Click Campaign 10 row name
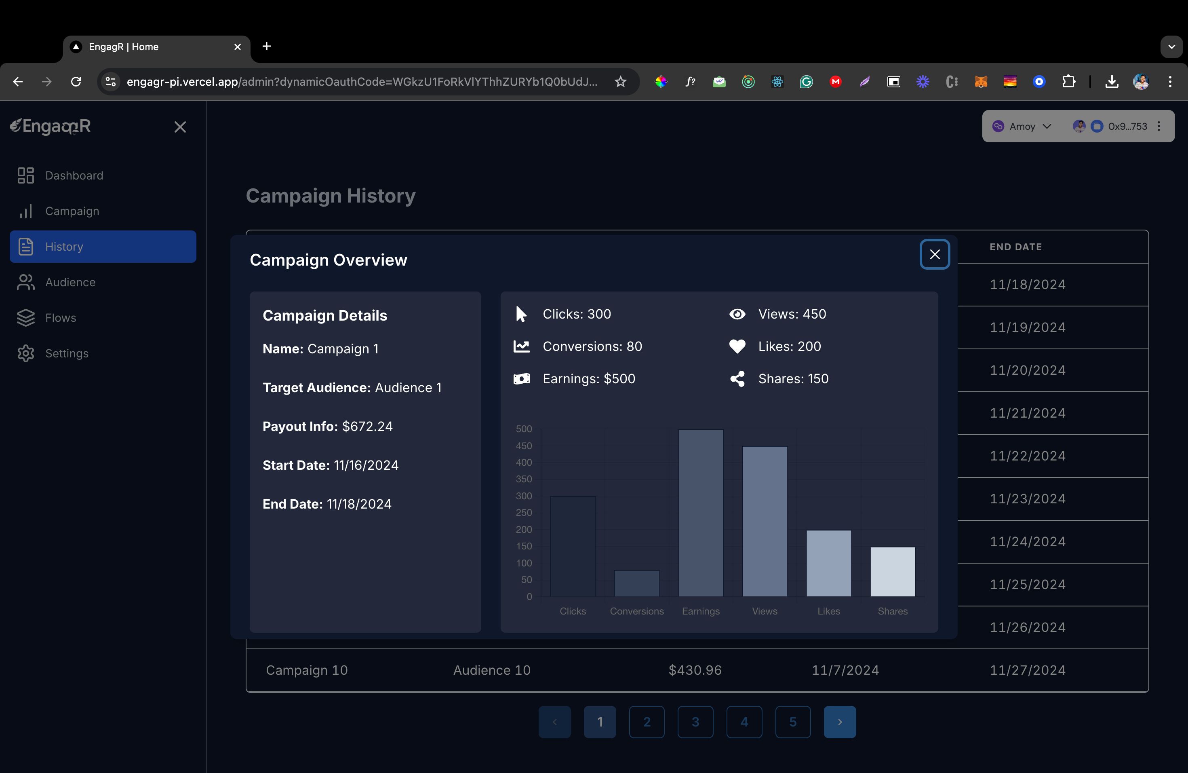Screen dimensions: 1188x773 point(306,670)
